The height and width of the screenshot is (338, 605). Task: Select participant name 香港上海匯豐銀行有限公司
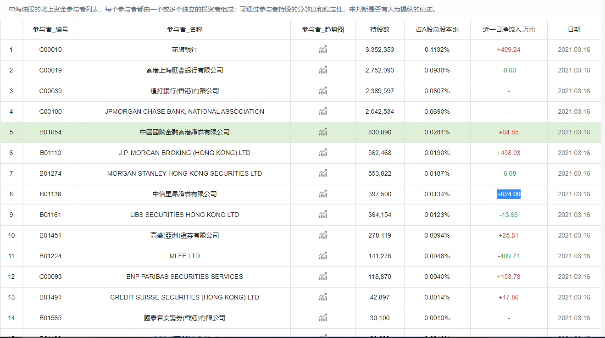184,70
